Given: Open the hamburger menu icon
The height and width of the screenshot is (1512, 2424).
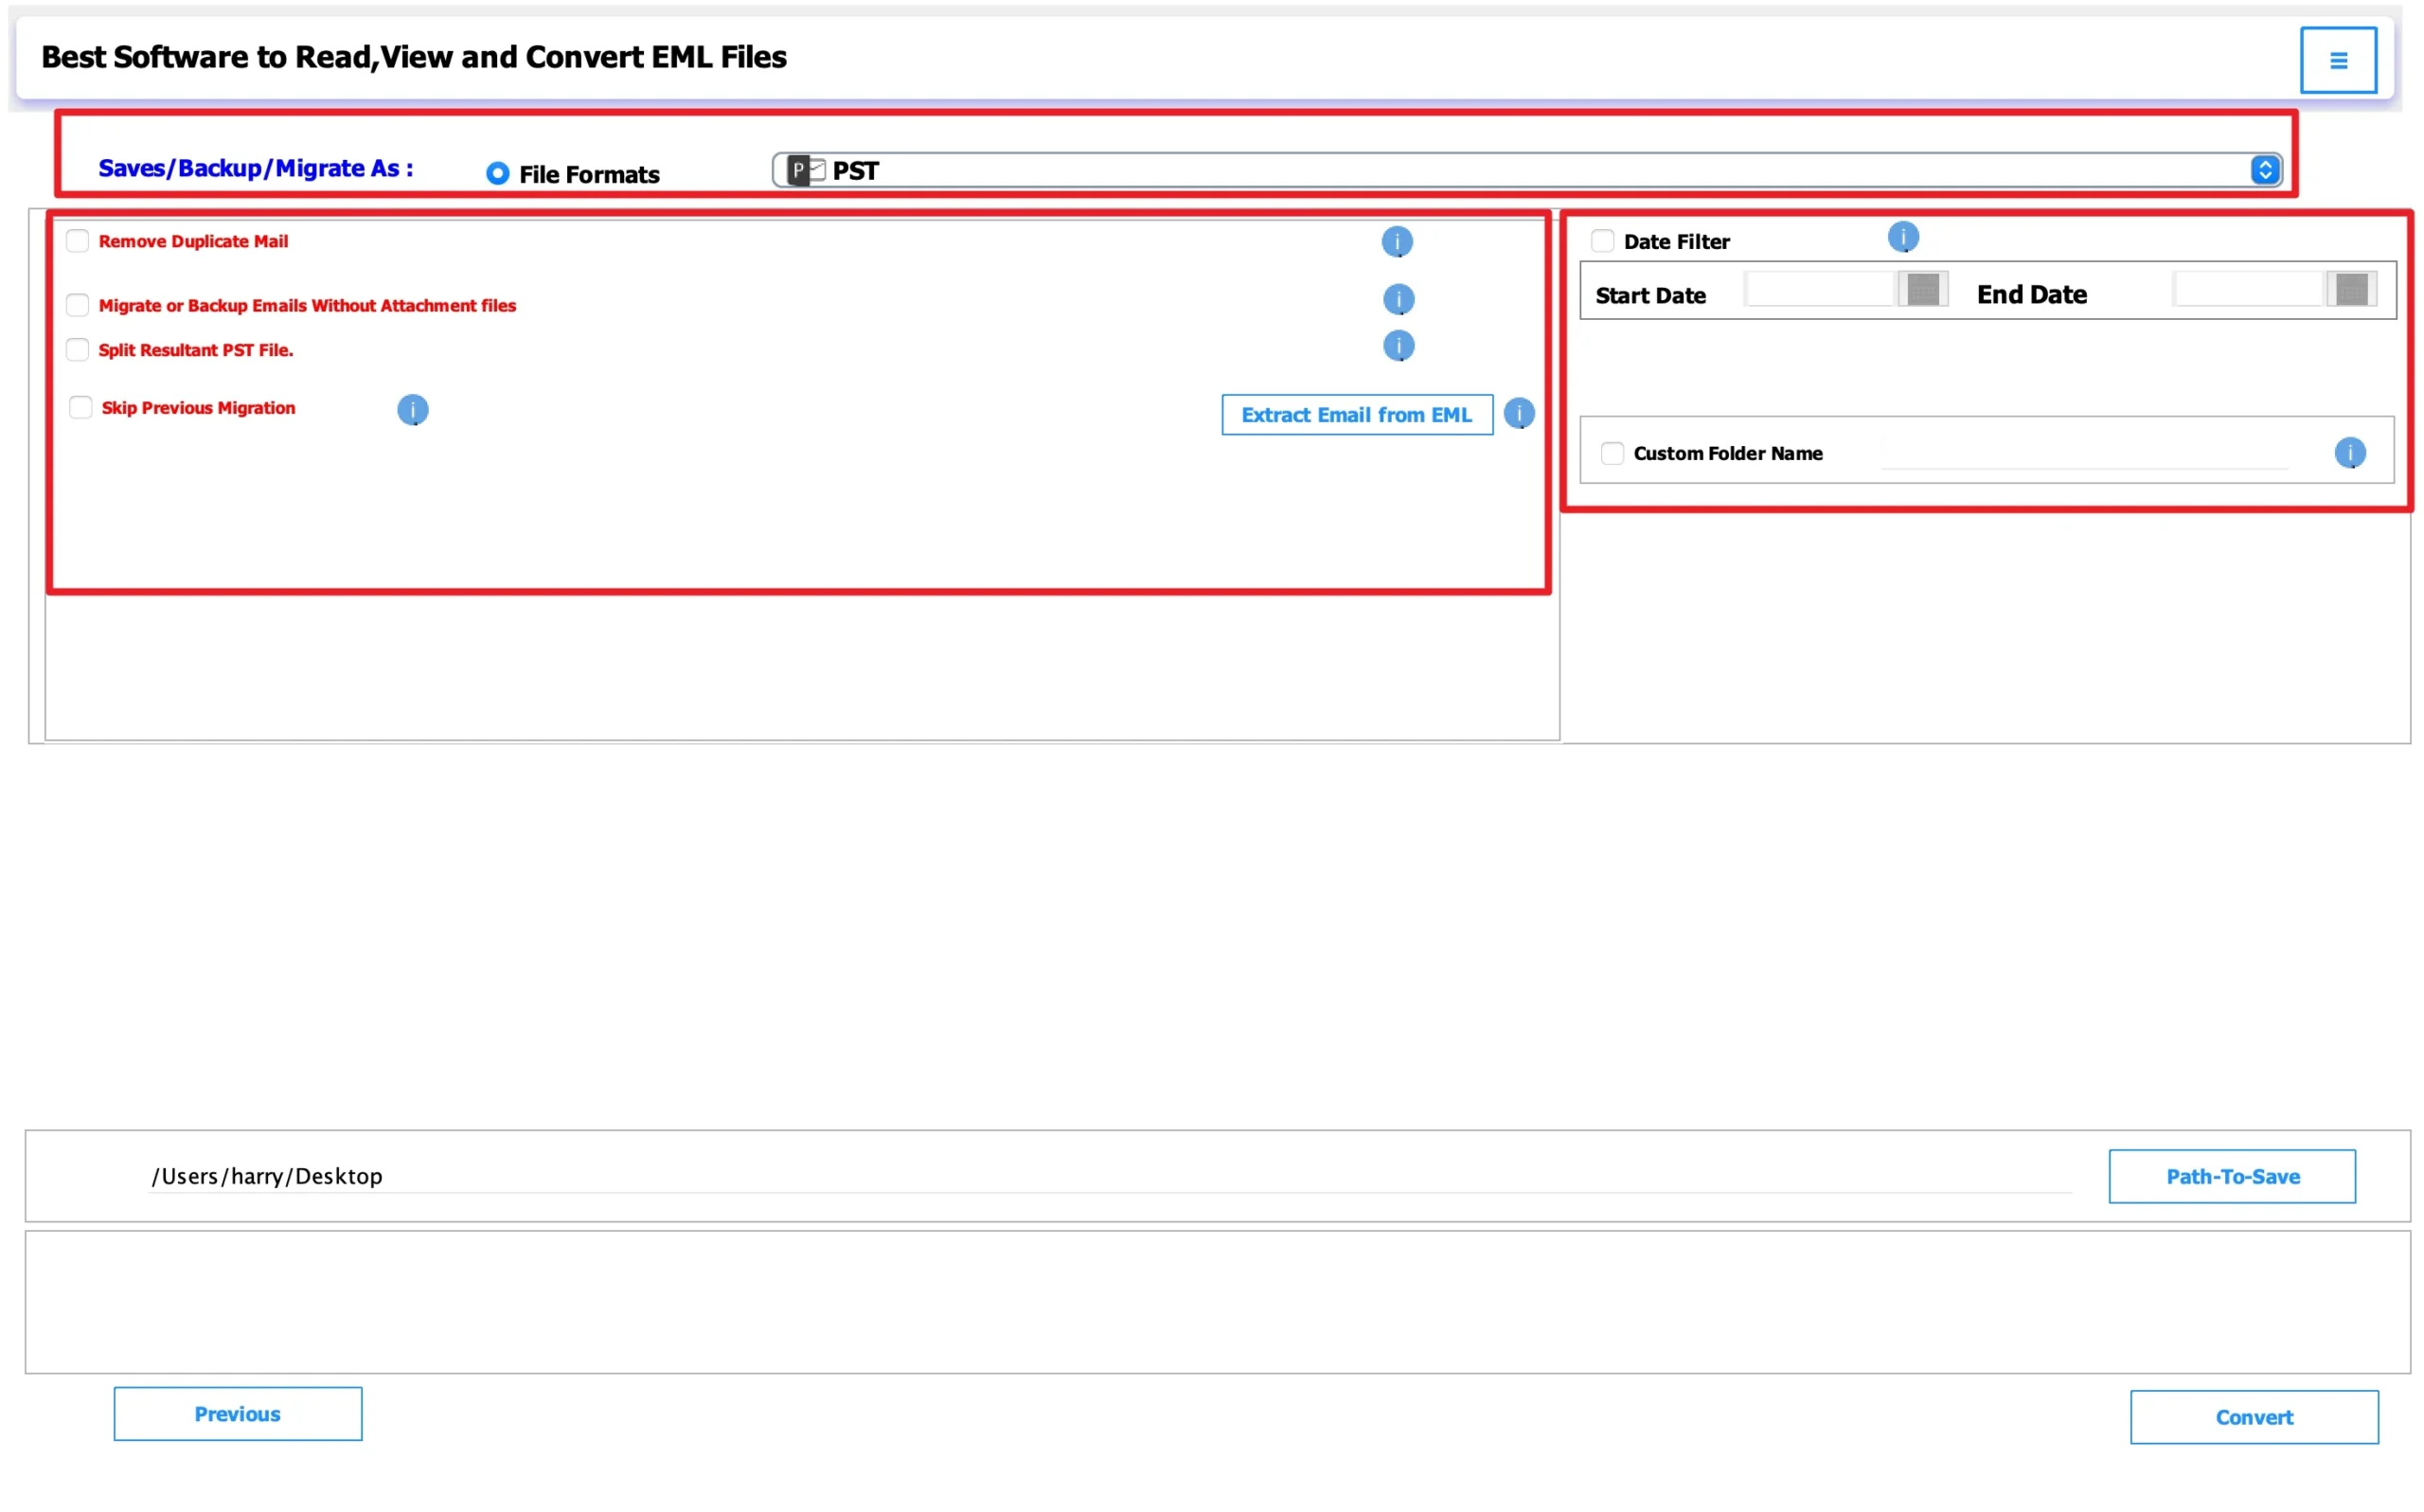Looking at the screenshot, I should (x=2337, y=60).
